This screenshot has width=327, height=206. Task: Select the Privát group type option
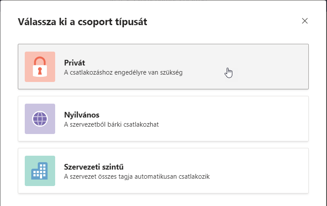pyautogui.click(x=163, y=66)
